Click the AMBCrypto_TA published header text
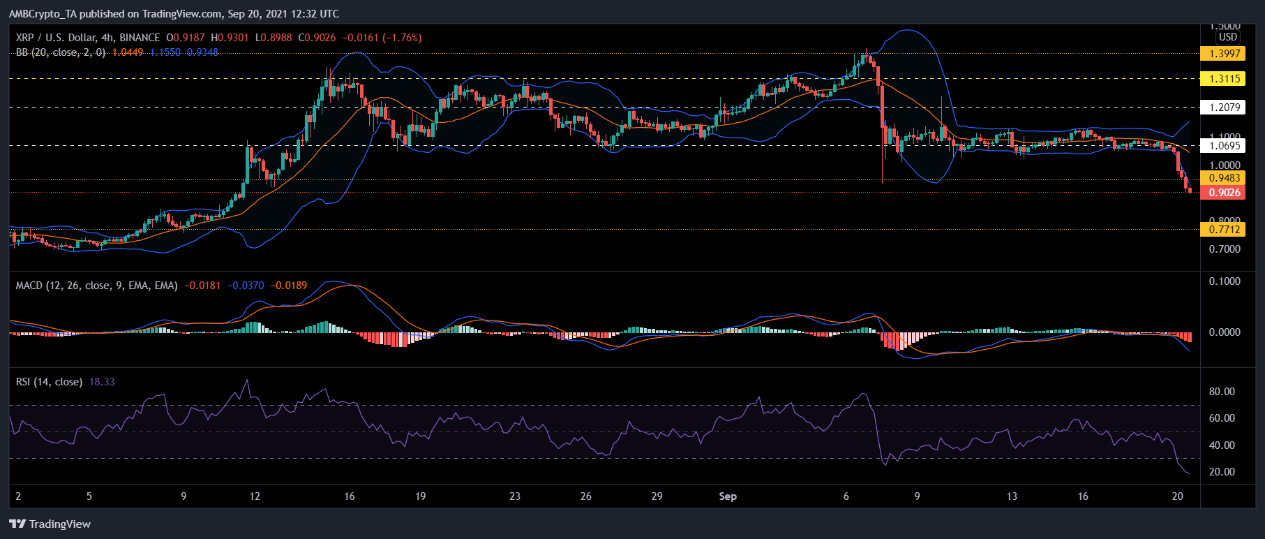 [x=174, y=13]
